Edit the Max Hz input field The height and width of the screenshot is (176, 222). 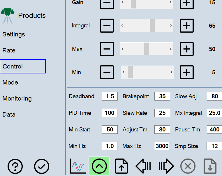click(x=162, y=146)
